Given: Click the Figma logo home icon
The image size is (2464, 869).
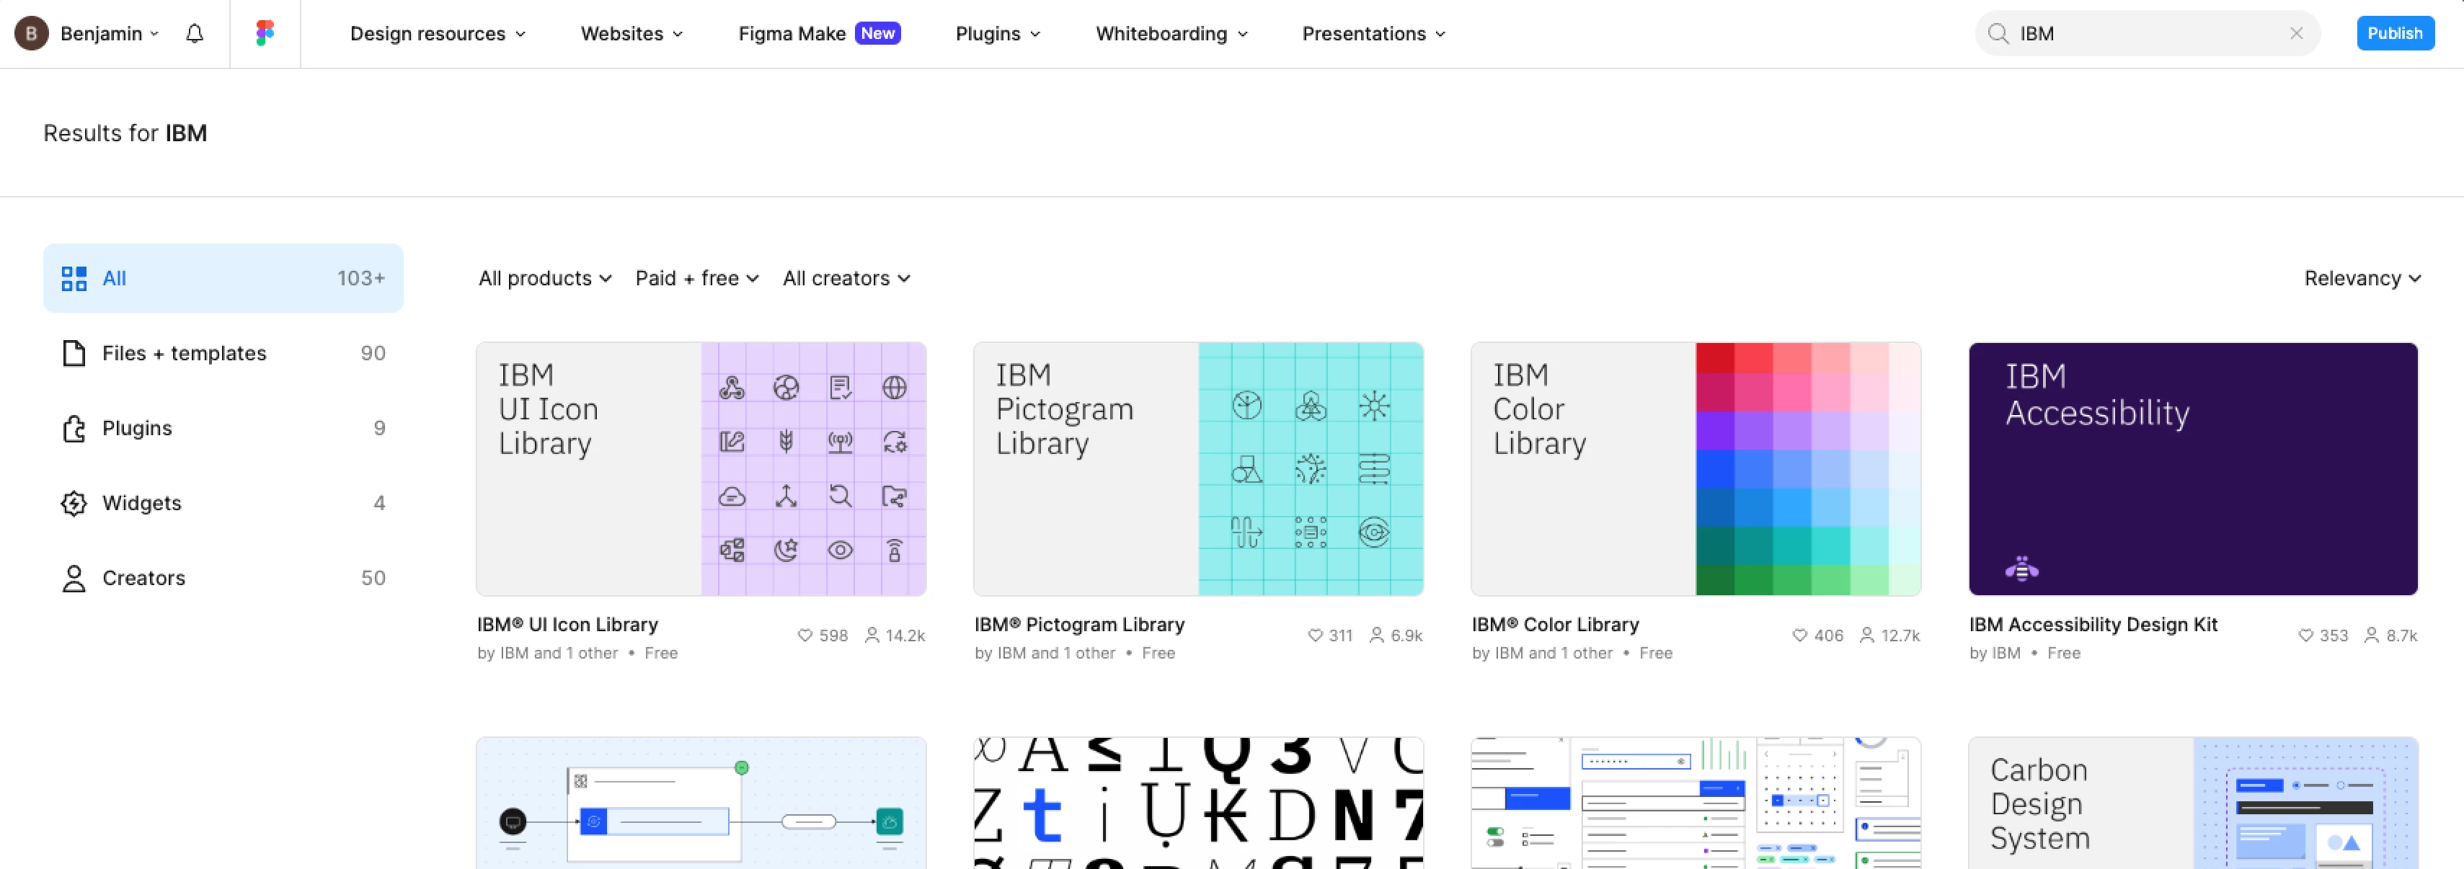Looking at the screenshot, I should point(265,33).
